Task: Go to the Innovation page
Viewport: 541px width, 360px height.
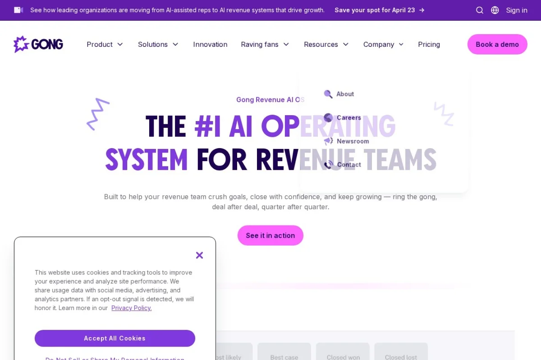Action: coord(210,44)
